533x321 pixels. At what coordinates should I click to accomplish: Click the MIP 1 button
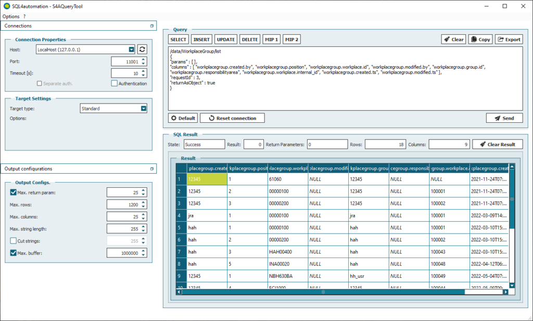(x=271, y=40)
